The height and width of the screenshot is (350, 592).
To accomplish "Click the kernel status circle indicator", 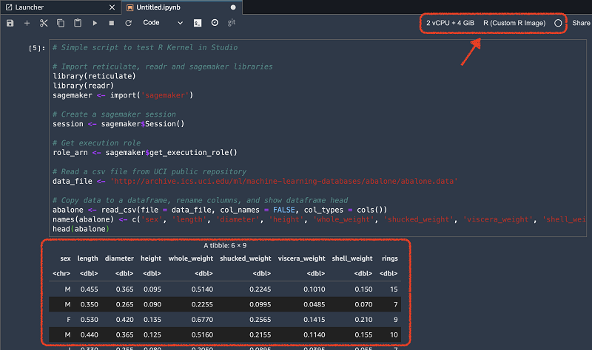I will [x=558, y=23].
